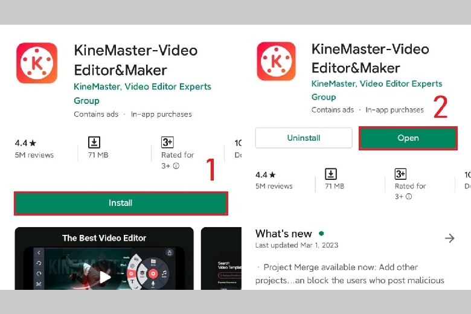
Task: Tap rating info icon beside 3+, left panel
Action: point(176,166)
